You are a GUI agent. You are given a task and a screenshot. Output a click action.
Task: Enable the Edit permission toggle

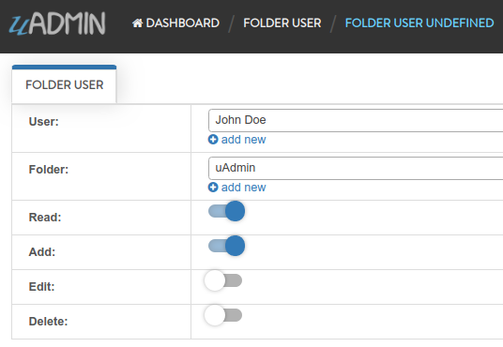pyautogui.click(x=223, y=280)
